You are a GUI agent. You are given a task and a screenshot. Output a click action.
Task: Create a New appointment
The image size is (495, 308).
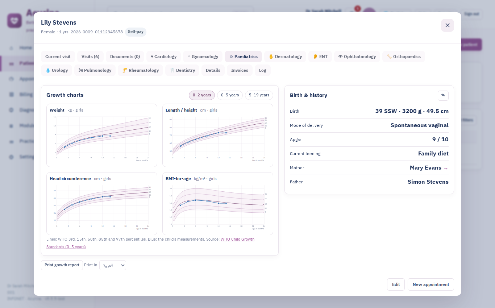pos(431,284)
